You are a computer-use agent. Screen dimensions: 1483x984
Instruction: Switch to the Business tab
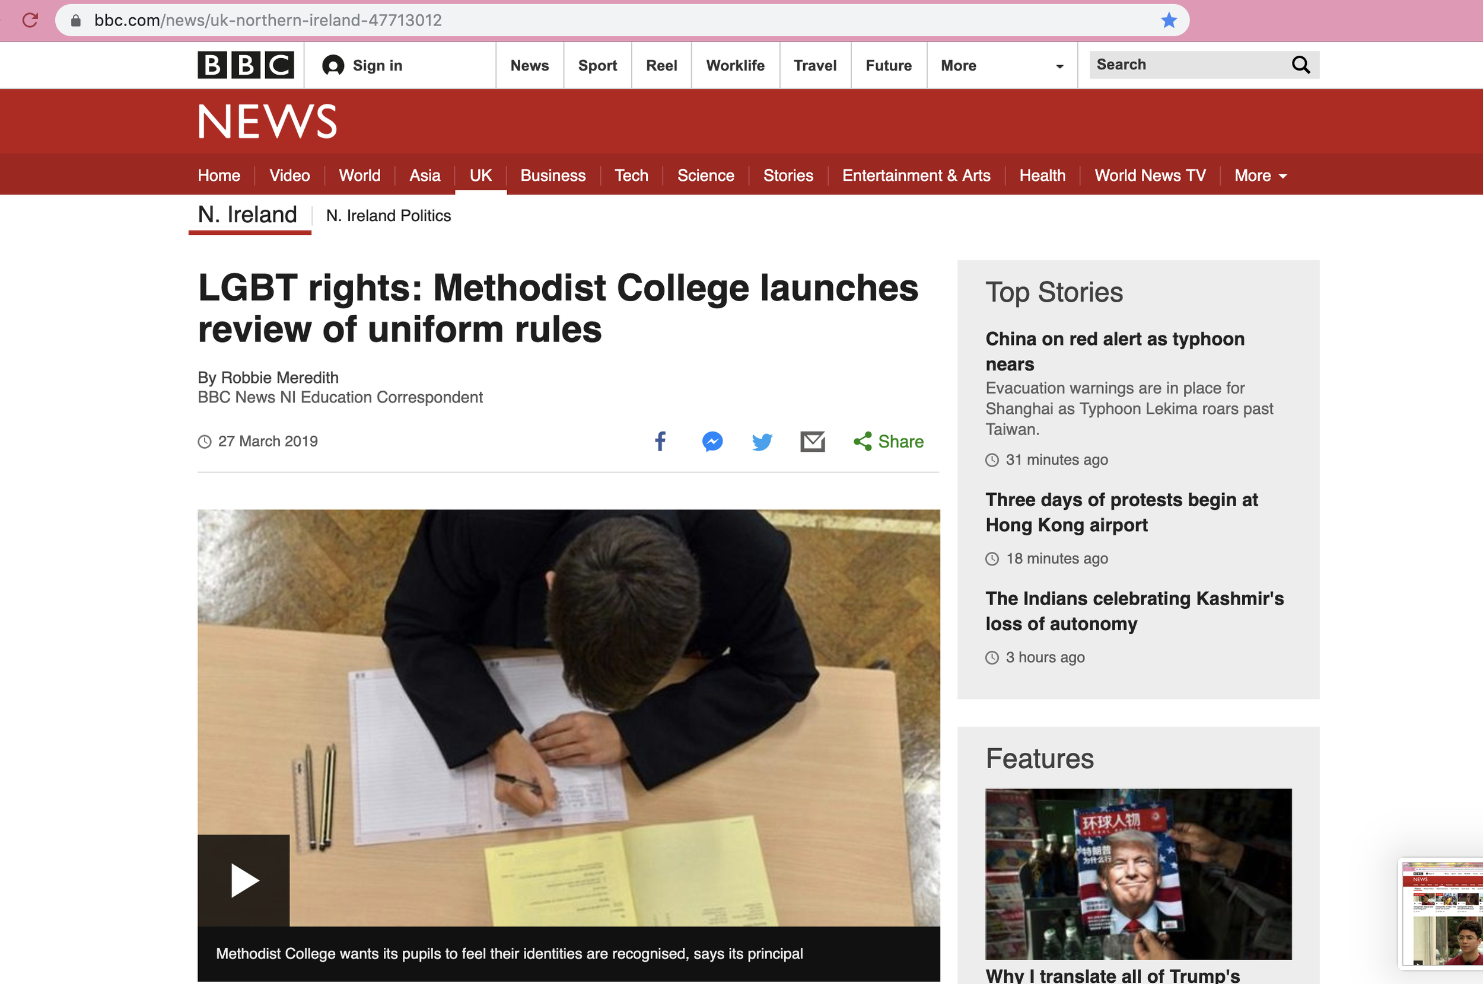coord(553,175)
